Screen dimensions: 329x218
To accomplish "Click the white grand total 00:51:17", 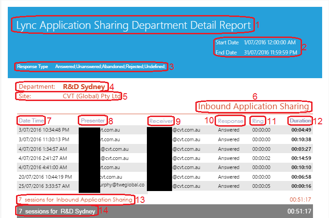I will pyautogui.click(x=299, y=211).
